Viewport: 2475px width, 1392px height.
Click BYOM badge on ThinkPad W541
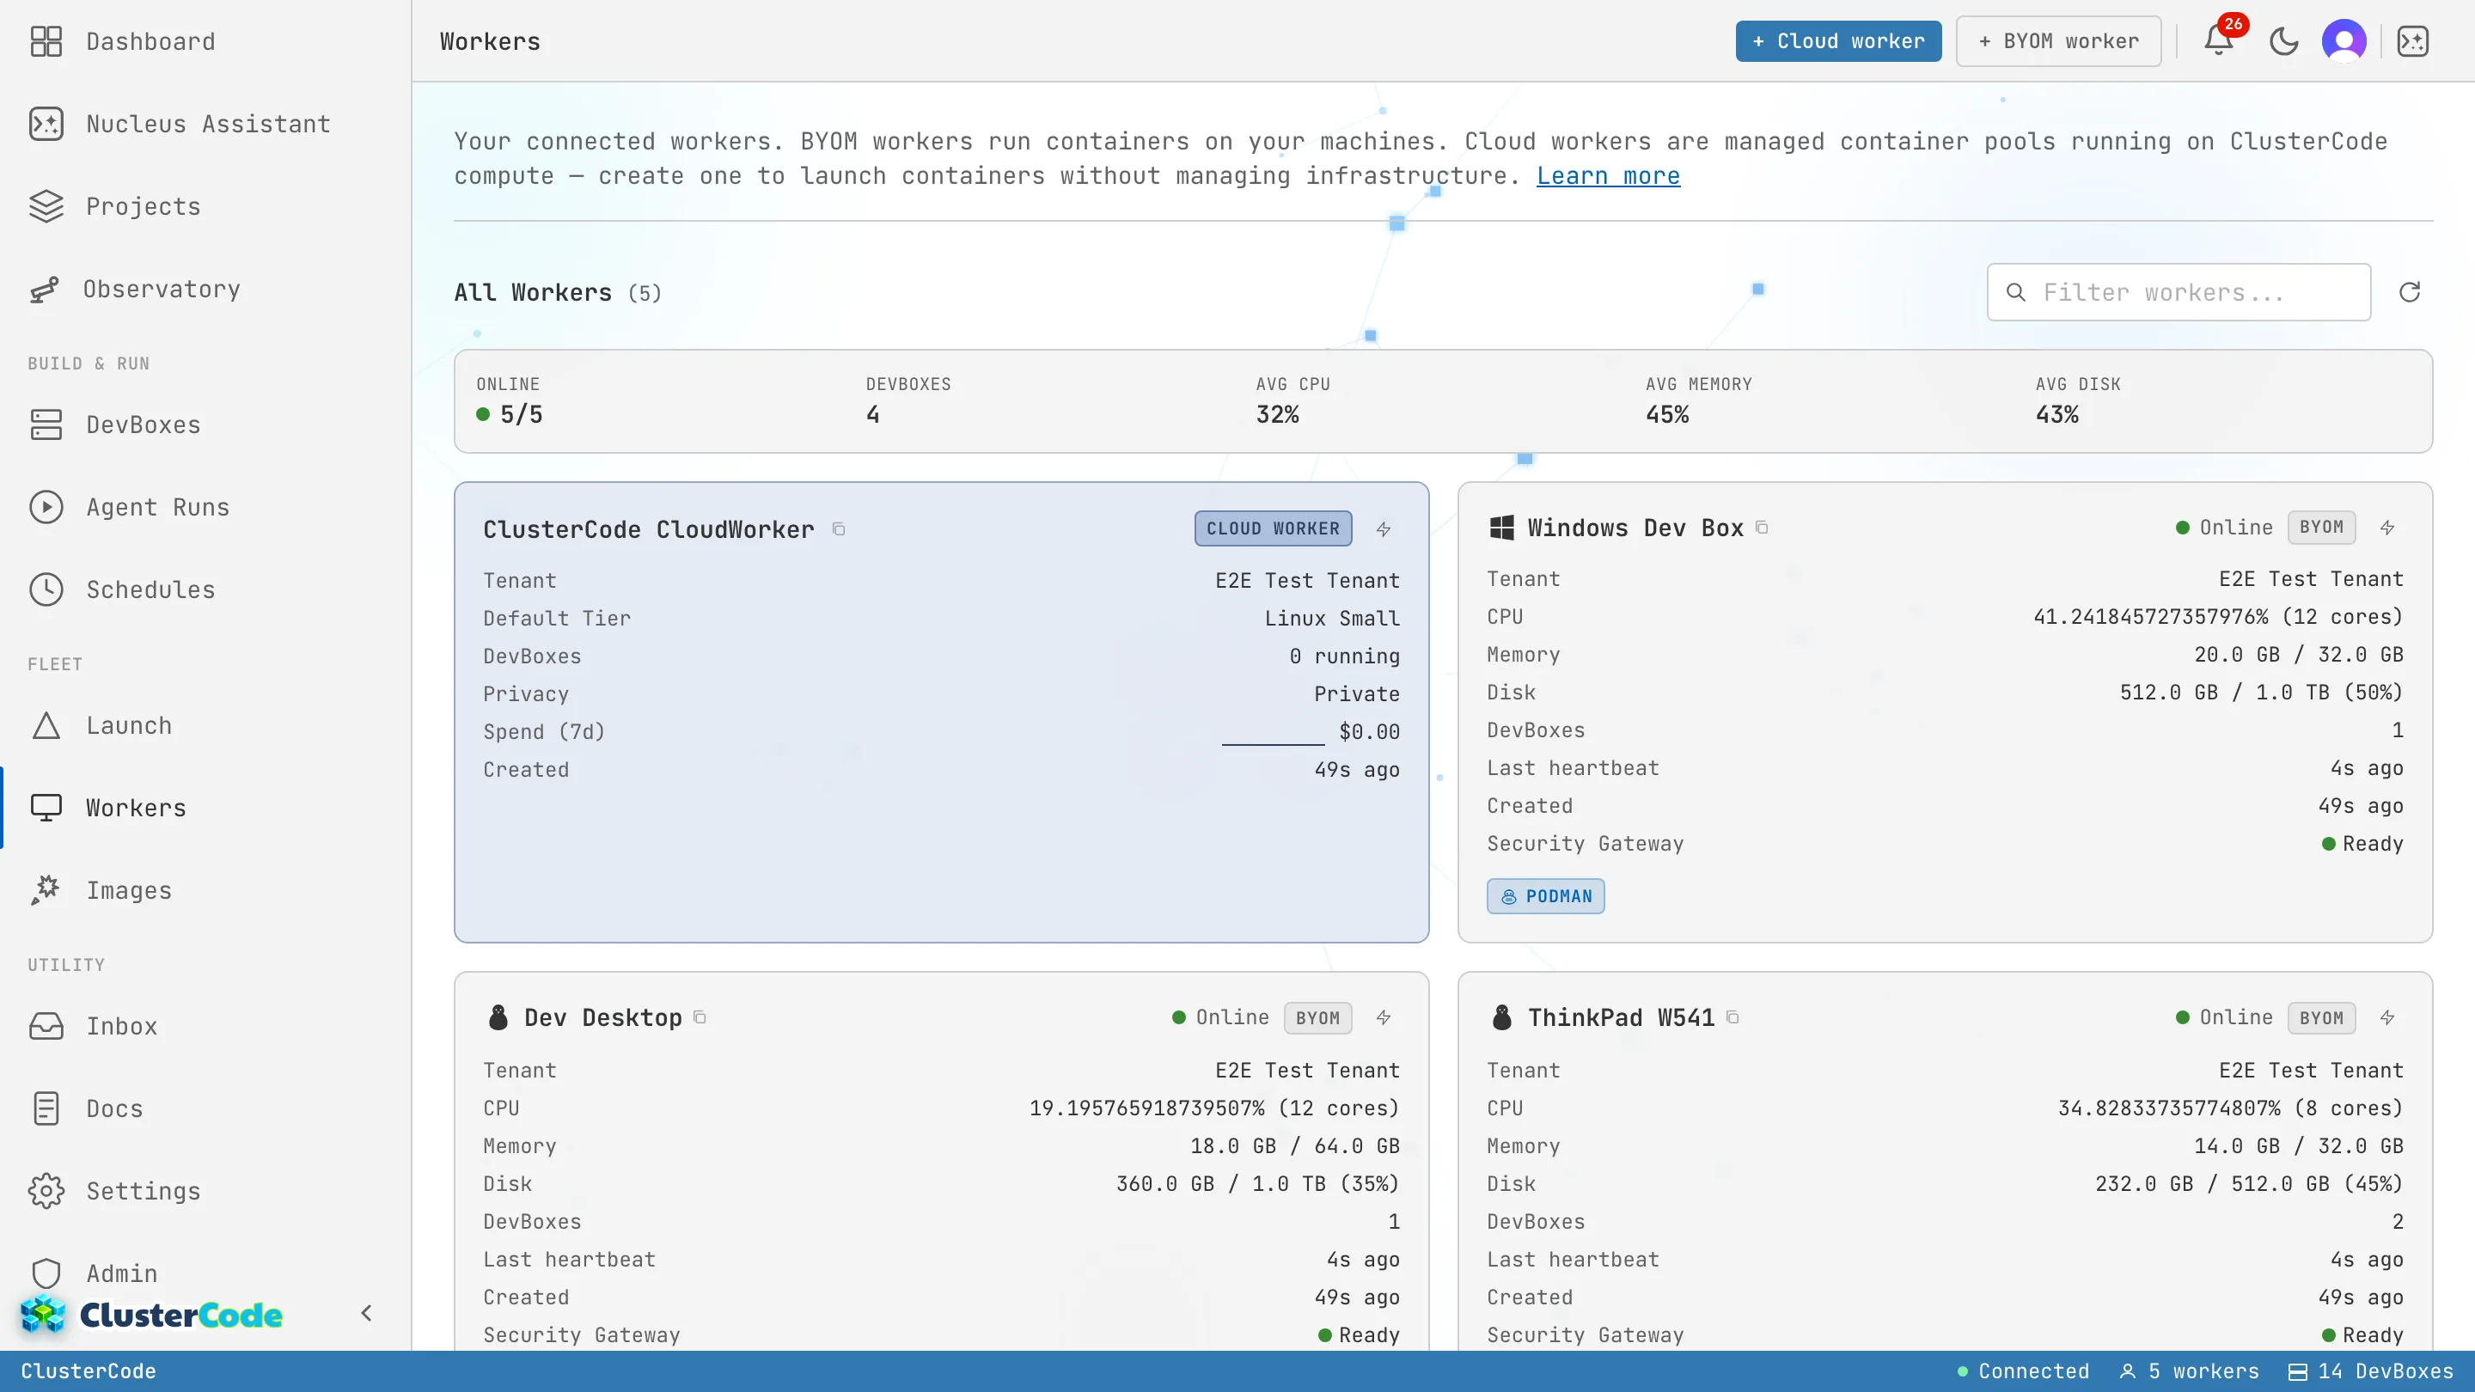tap(2321, 1018)
